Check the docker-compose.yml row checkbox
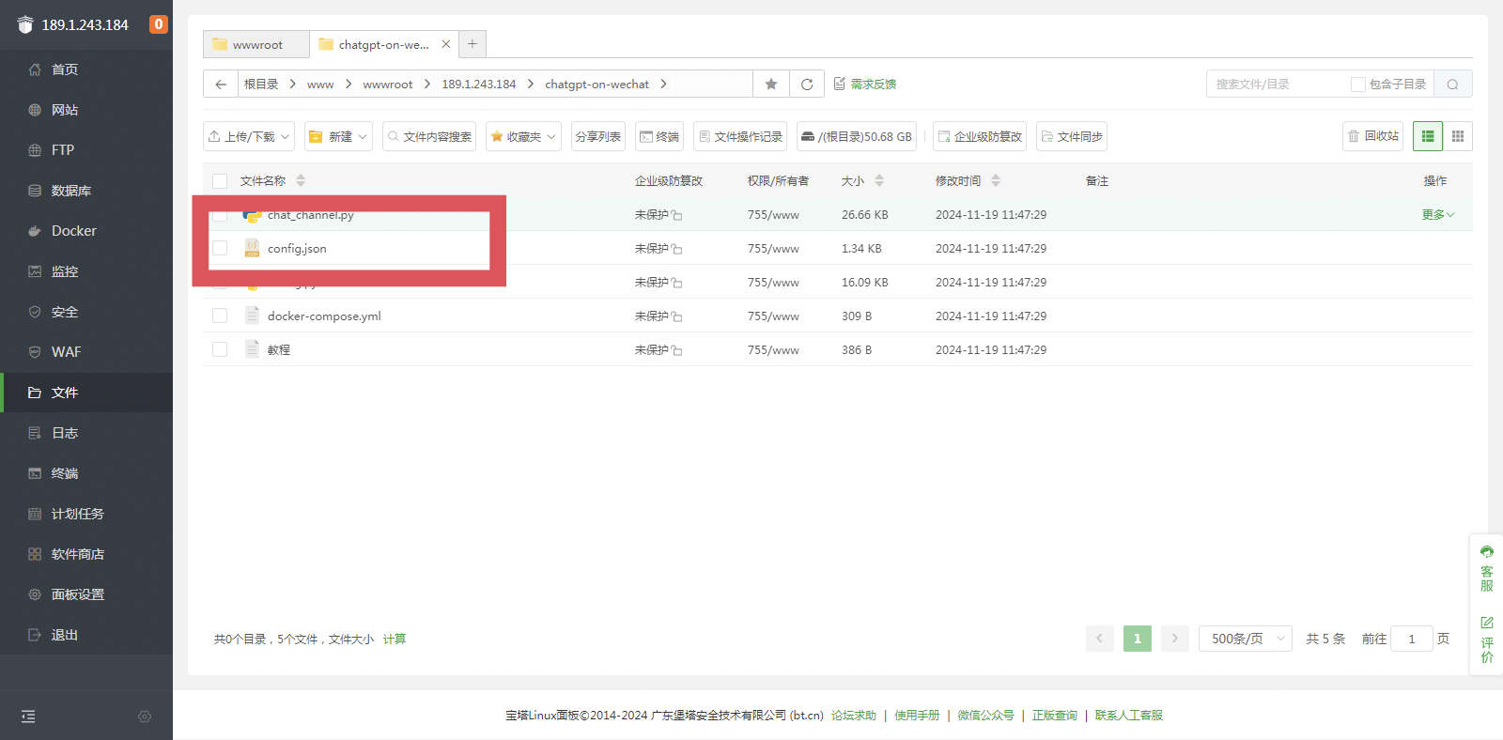 (220, 316)
